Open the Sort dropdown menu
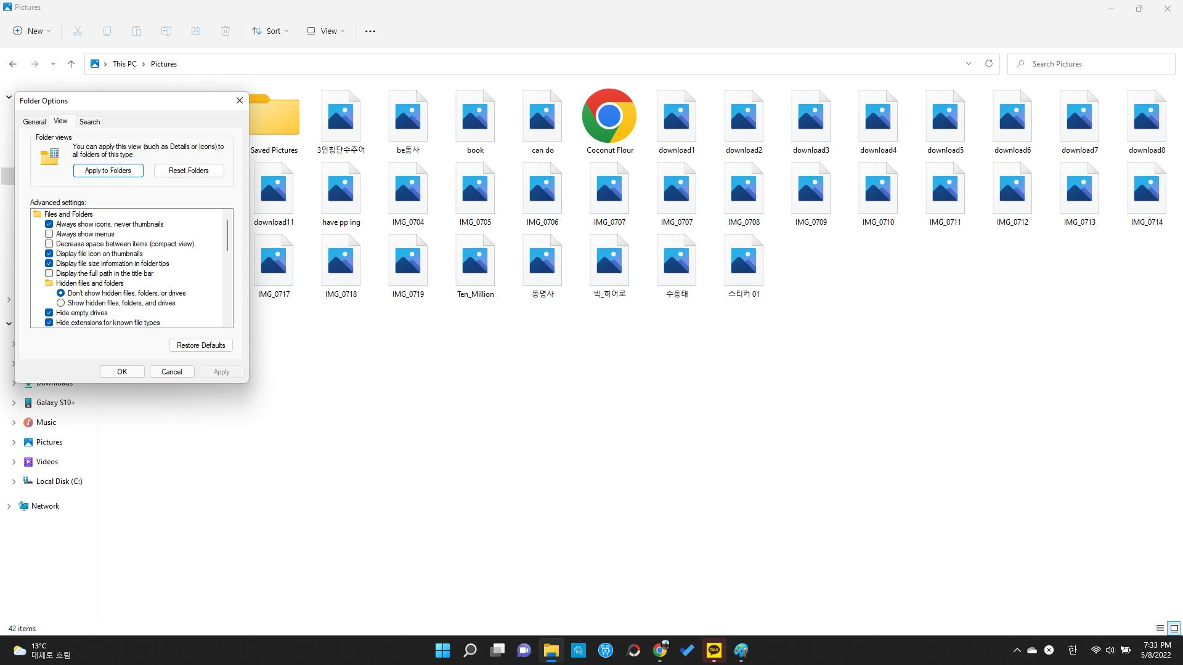This screenshot has height=665, width=1183. tap(270, 31)
